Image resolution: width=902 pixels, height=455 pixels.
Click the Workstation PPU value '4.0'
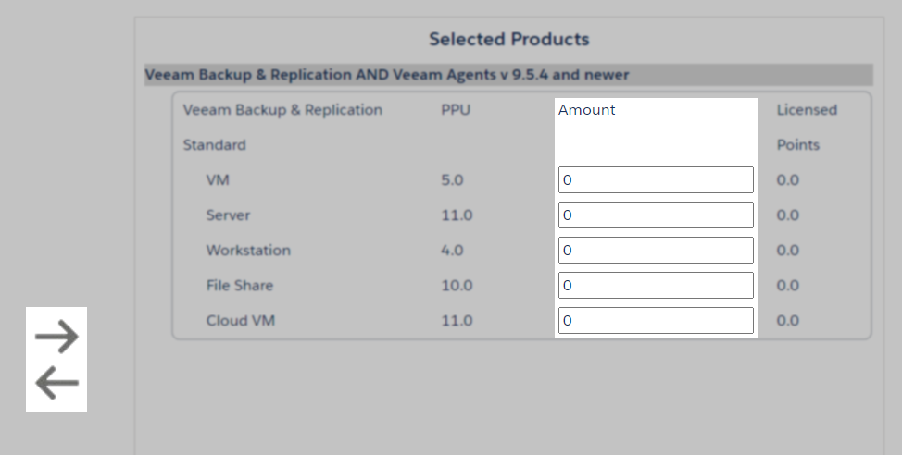pos(452,250)
